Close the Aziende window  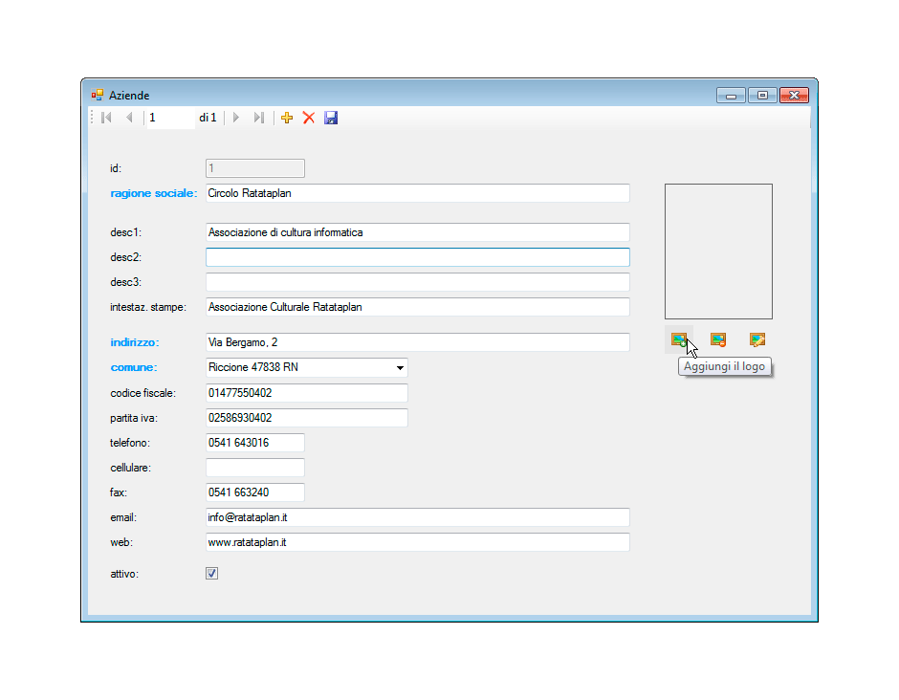794,96
